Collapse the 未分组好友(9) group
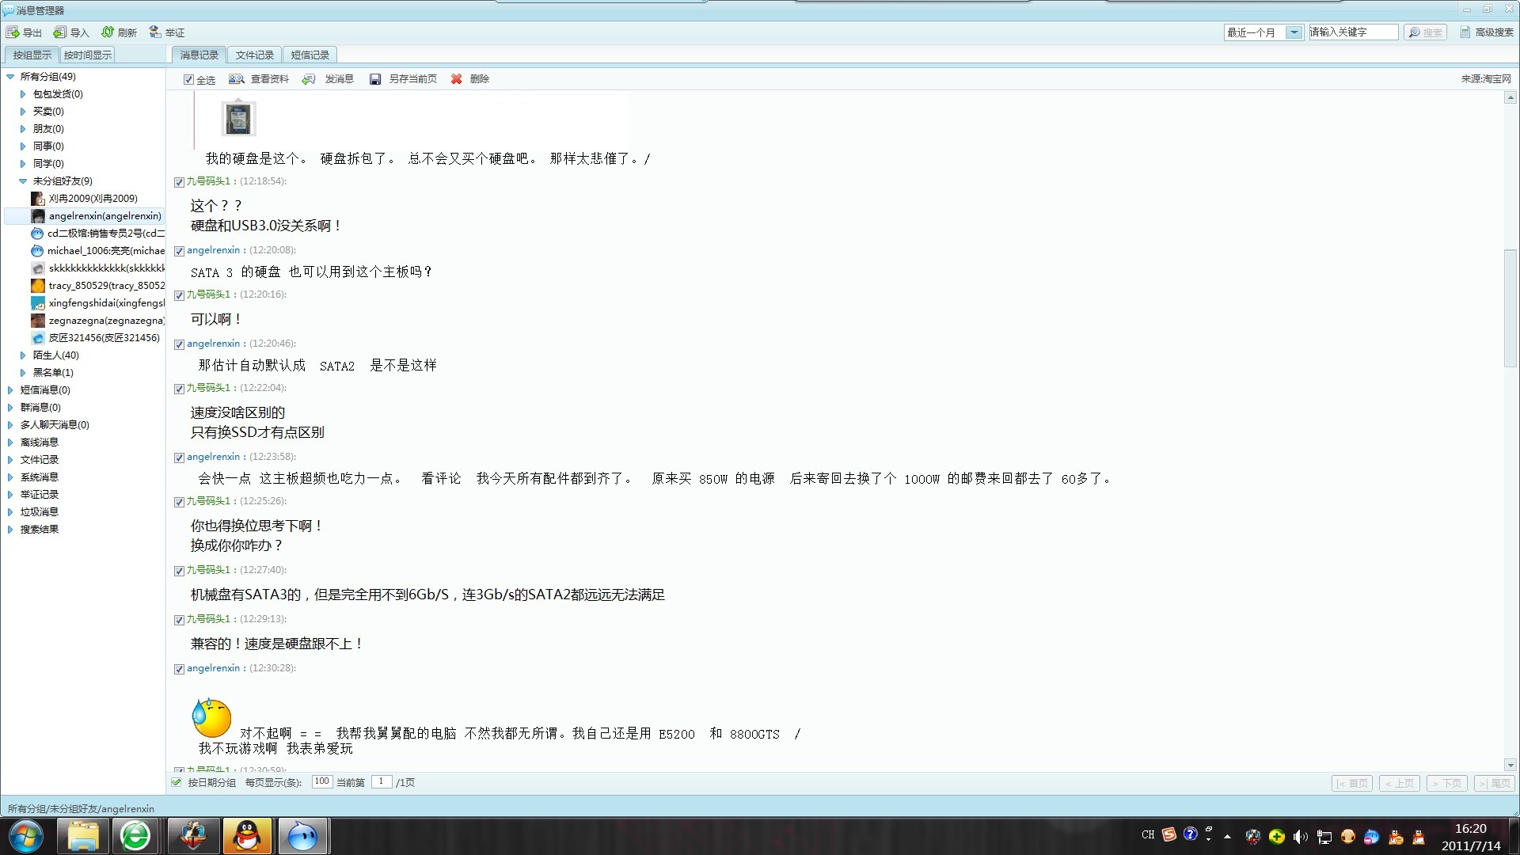 [23, 181]
